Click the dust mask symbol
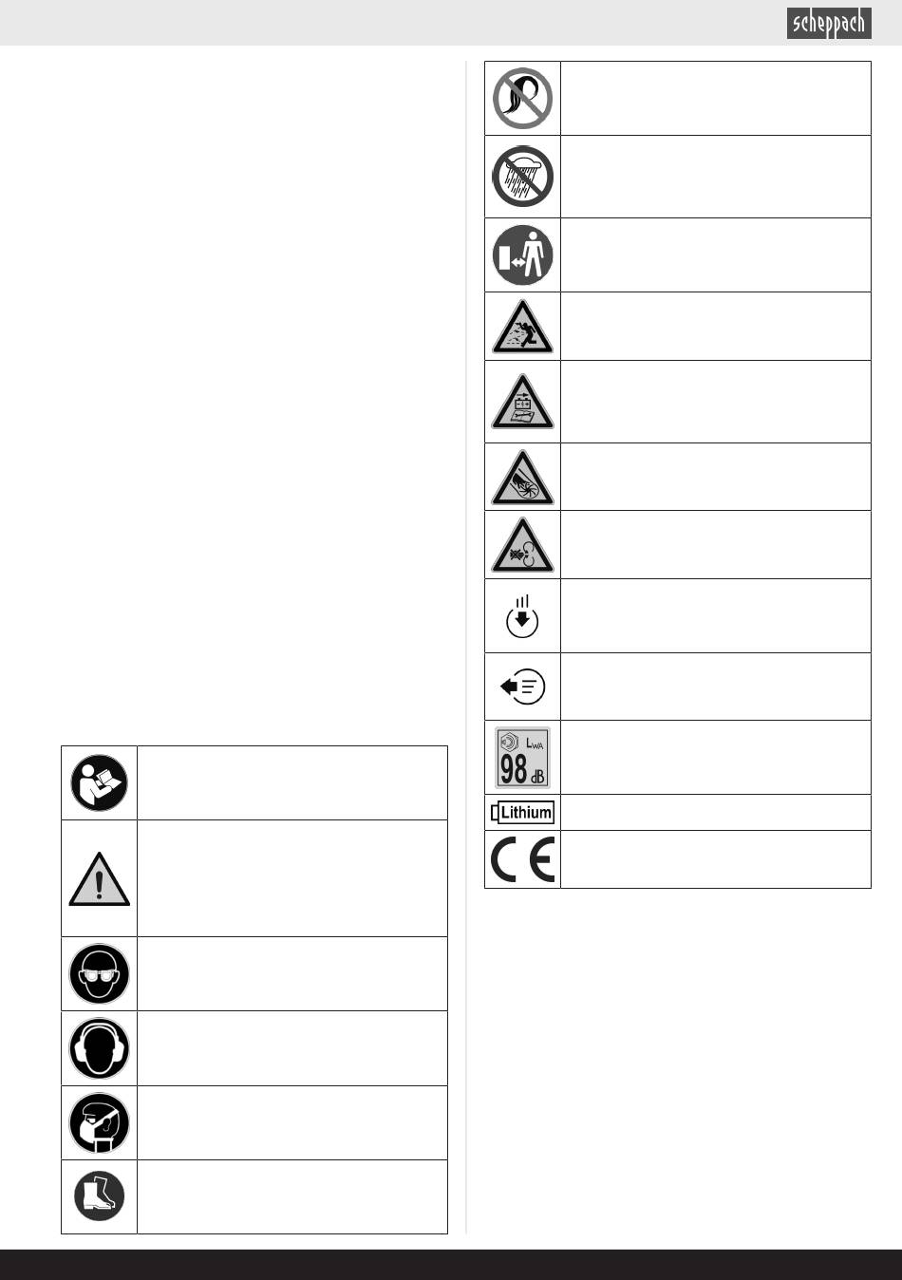Viewport: 902px width, 1280px height. tap(100, 1122)
